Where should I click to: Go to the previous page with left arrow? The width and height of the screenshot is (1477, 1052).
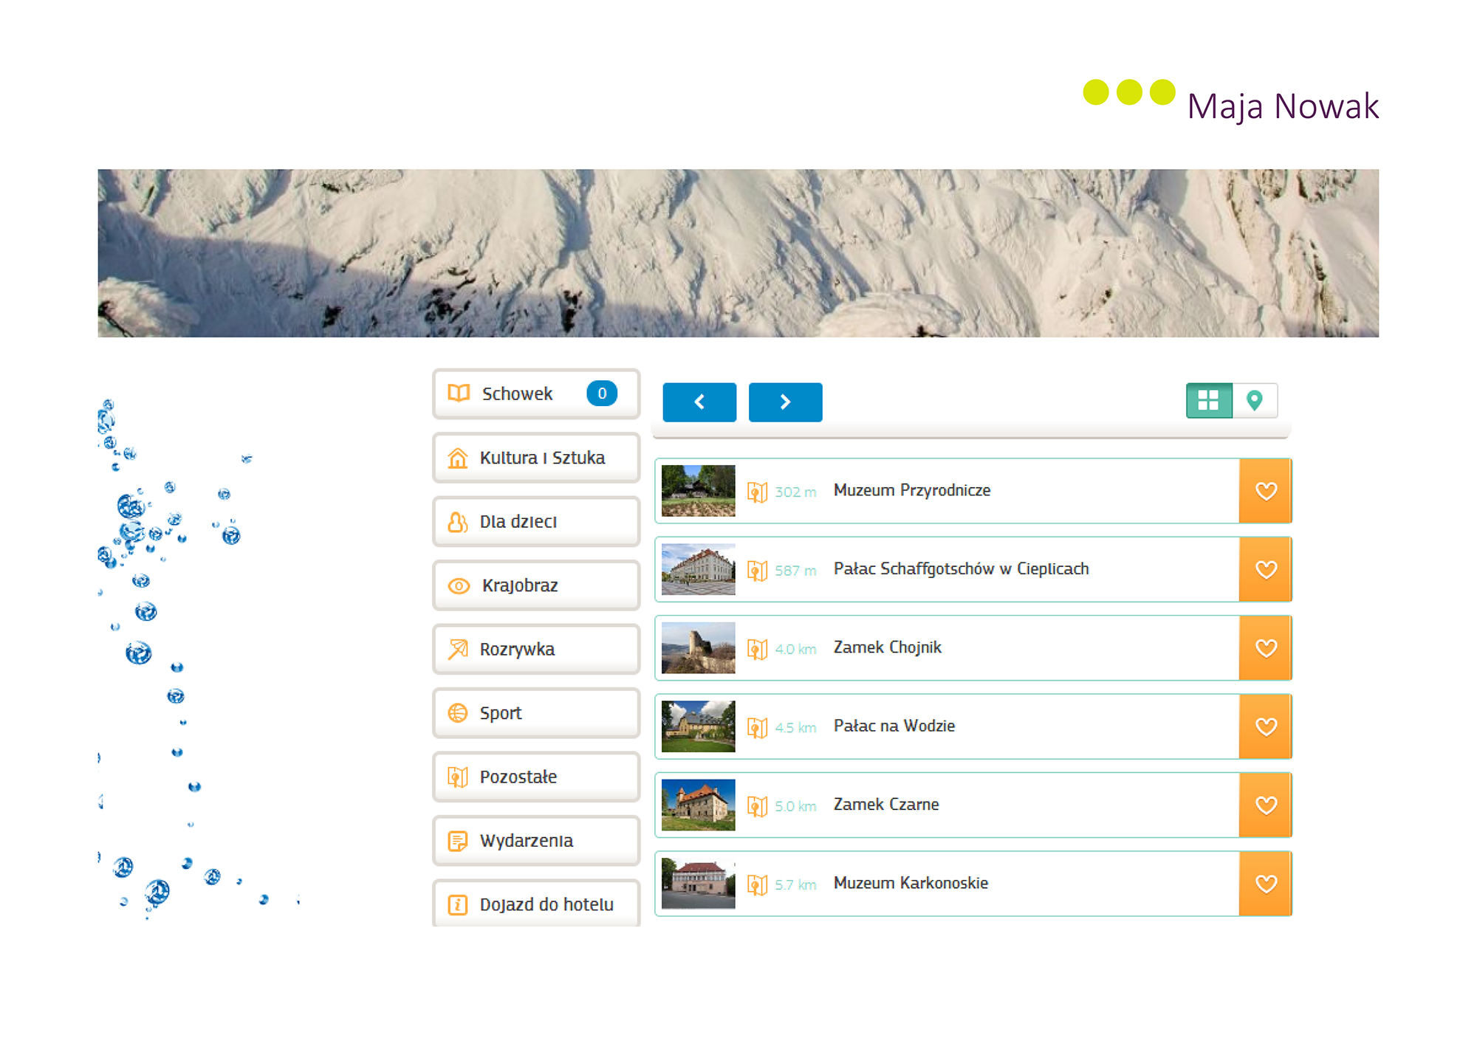click(699, 402)
